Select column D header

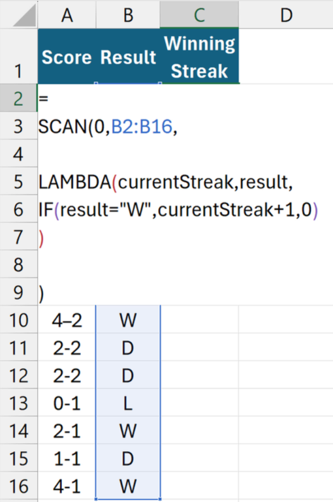285,15
